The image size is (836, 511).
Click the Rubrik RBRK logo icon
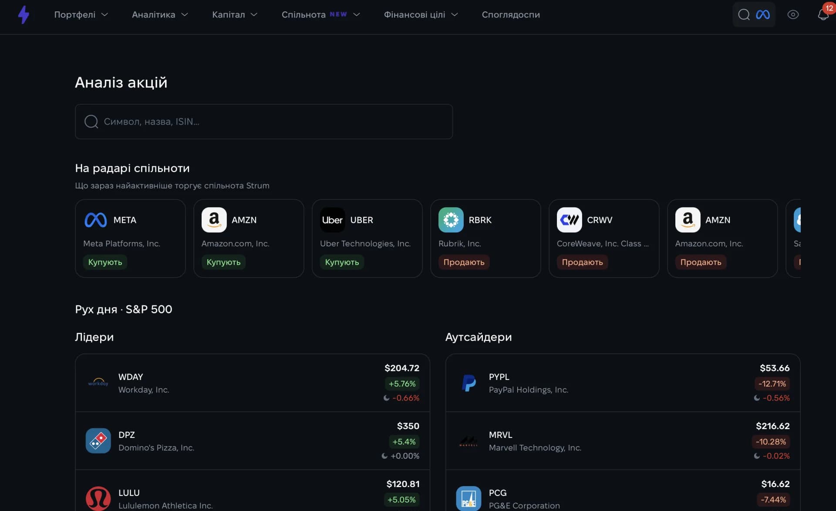(451, 220)
